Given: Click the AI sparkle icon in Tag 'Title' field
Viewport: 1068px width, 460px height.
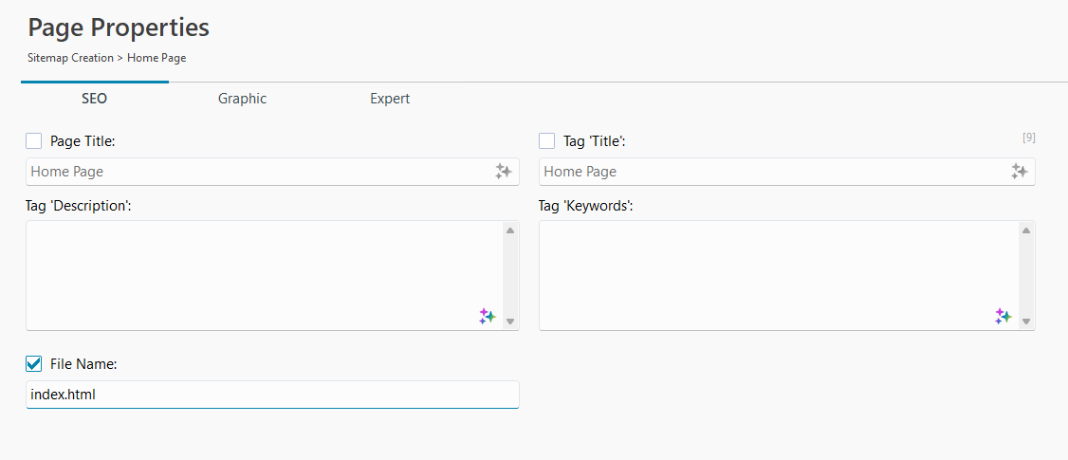Looking at the screenshot, I should (1020, 172).
